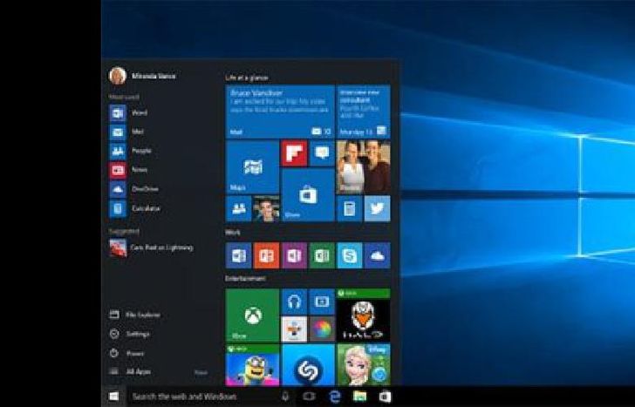Click the taskbar search box
The height and width of the screenshot is (407, 635).
click(x=210, y=397)
